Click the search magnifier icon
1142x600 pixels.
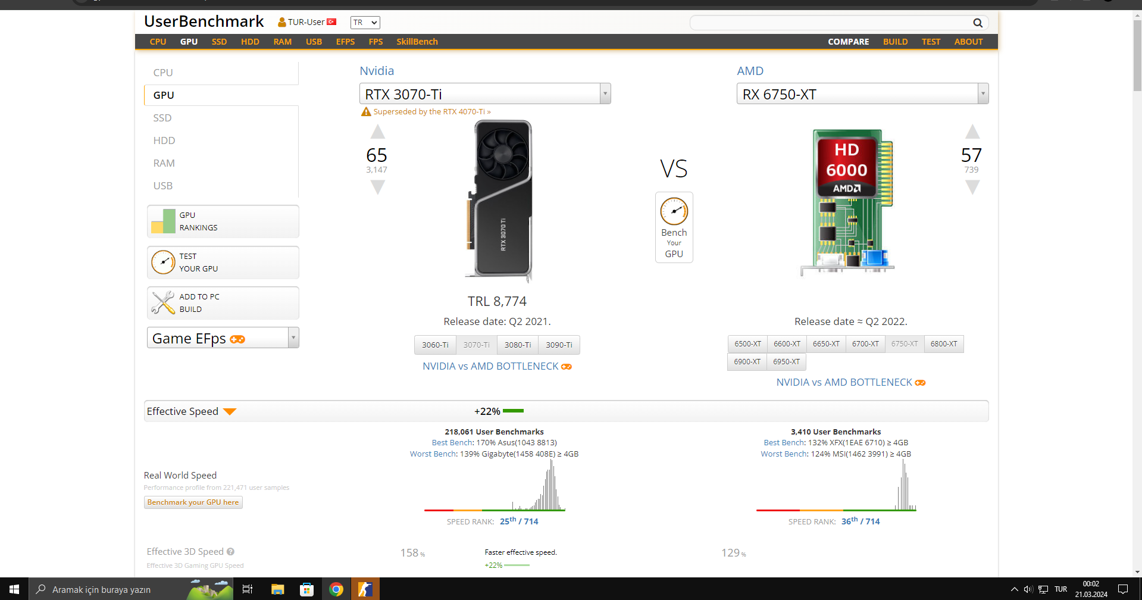(978, 23)
